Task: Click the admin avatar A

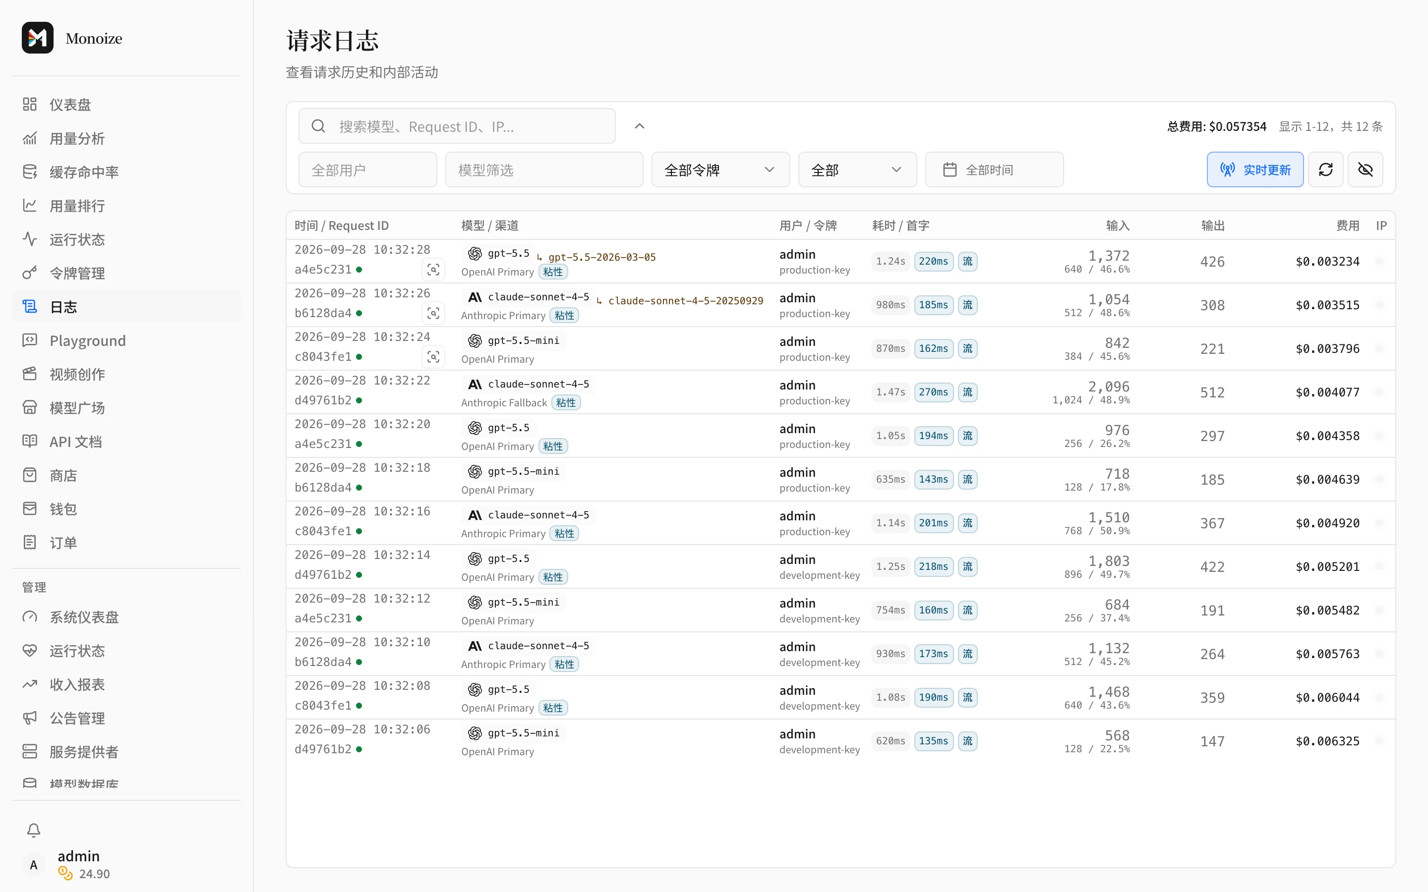Action: (34, 864)
